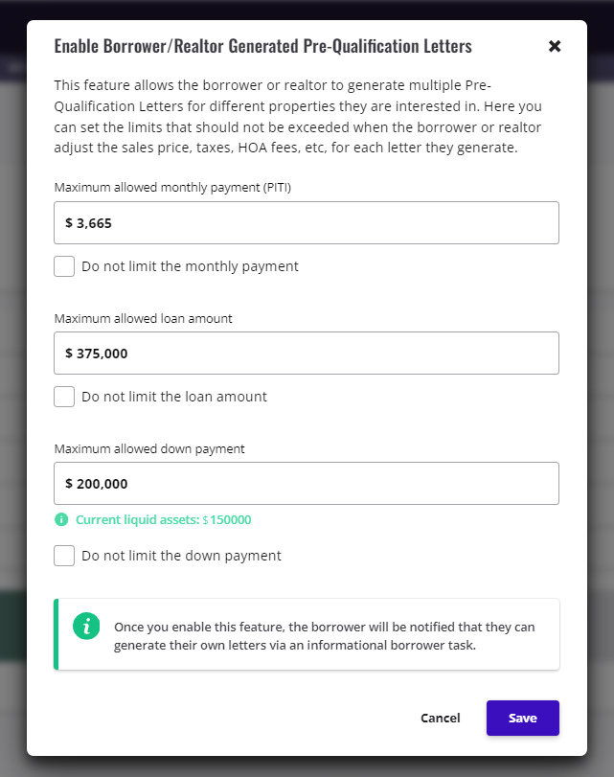
Task: Click the borrower notification message text
Action: pos(324,636)
